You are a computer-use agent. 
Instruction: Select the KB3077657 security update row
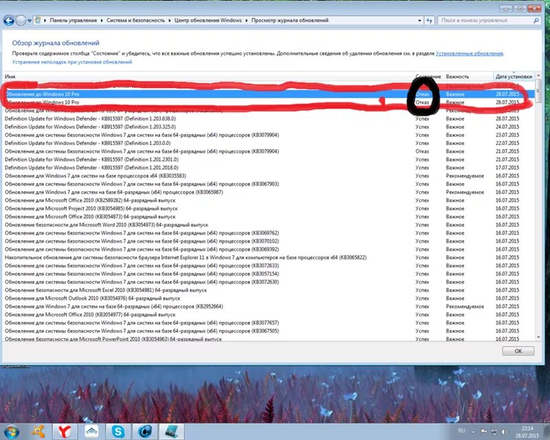(269, 322)
